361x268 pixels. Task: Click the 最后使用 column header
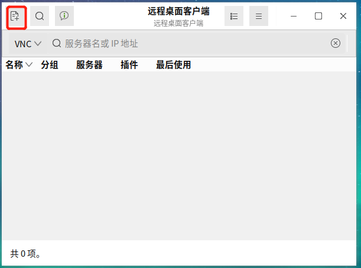(x=173, y=65)
